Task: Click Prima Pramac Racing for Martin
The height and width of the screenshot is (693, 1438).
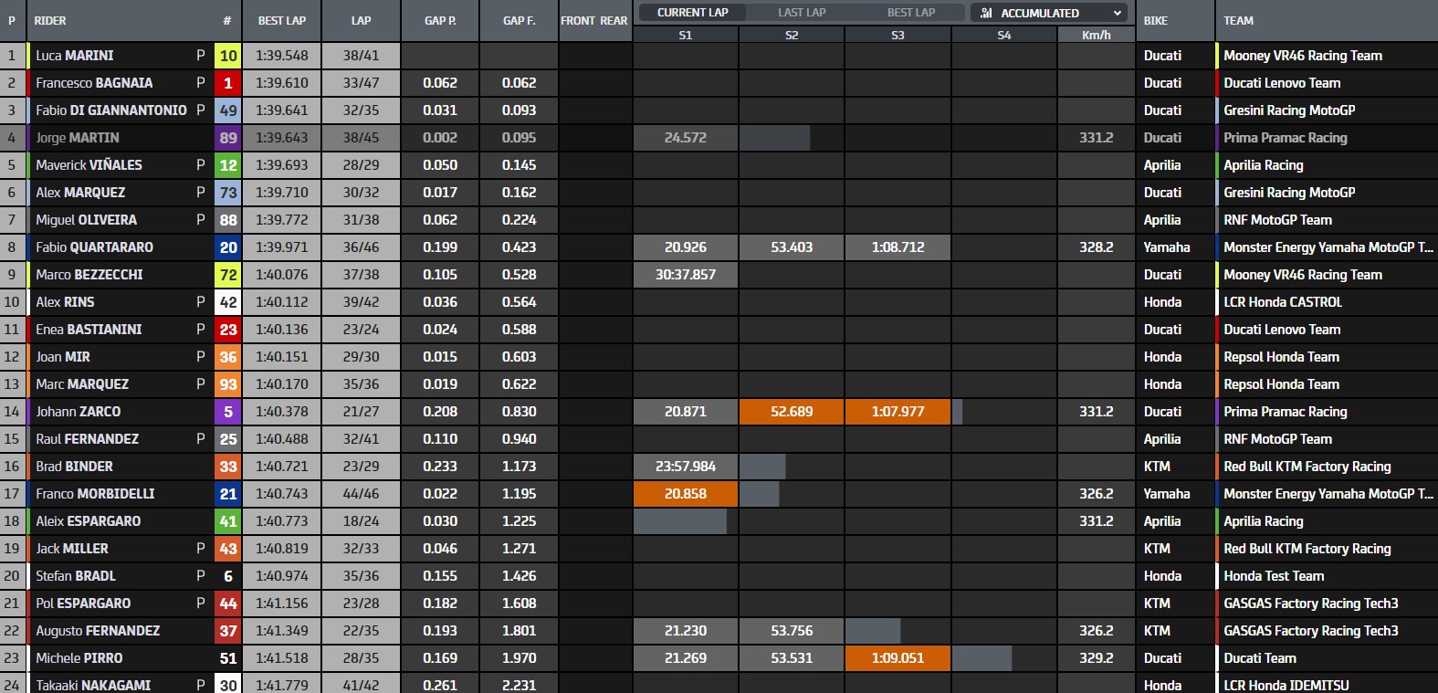Action: tap(1285, 138)
